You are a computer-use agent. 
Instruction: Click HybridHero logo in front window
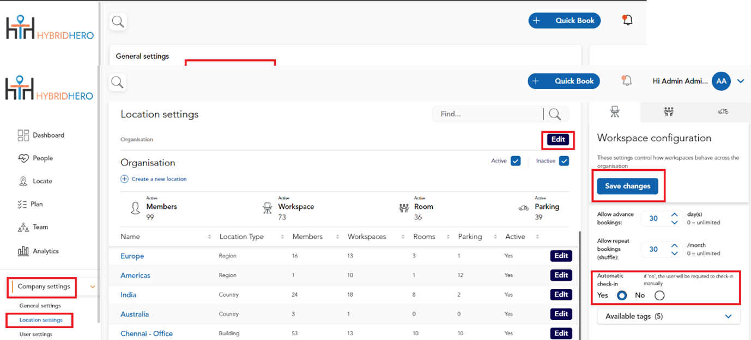click(50, 89)
